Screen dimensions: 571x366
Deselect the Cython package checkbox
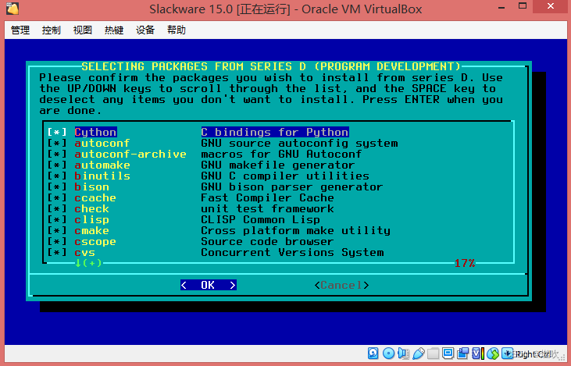57,132
